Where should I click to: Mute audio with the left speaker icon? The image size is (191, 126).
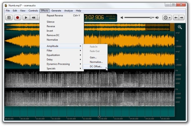click(x=122, y=18)
